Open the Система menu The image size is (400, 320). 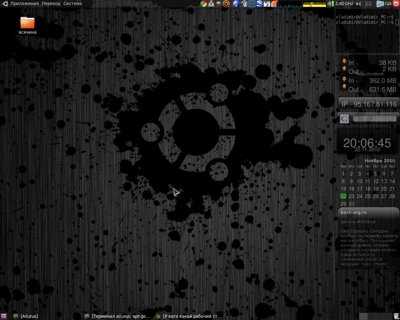(72, 4)
